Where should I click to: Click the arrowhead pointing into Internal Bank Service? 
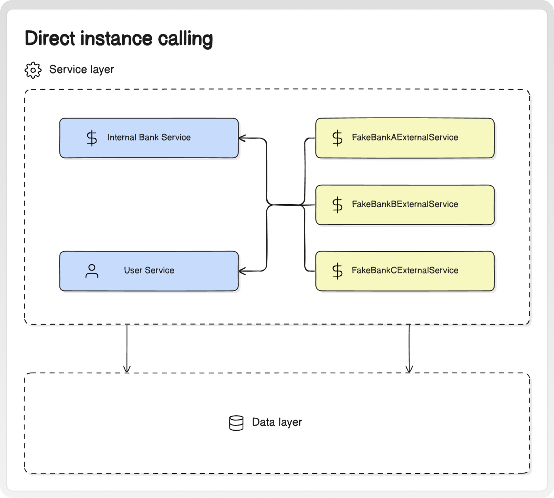pyautogui.click(x=243, y=138)
